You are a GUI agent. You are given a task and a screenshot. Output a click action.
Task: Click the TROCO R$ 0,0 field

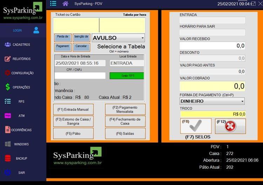[x=213, y=114]
